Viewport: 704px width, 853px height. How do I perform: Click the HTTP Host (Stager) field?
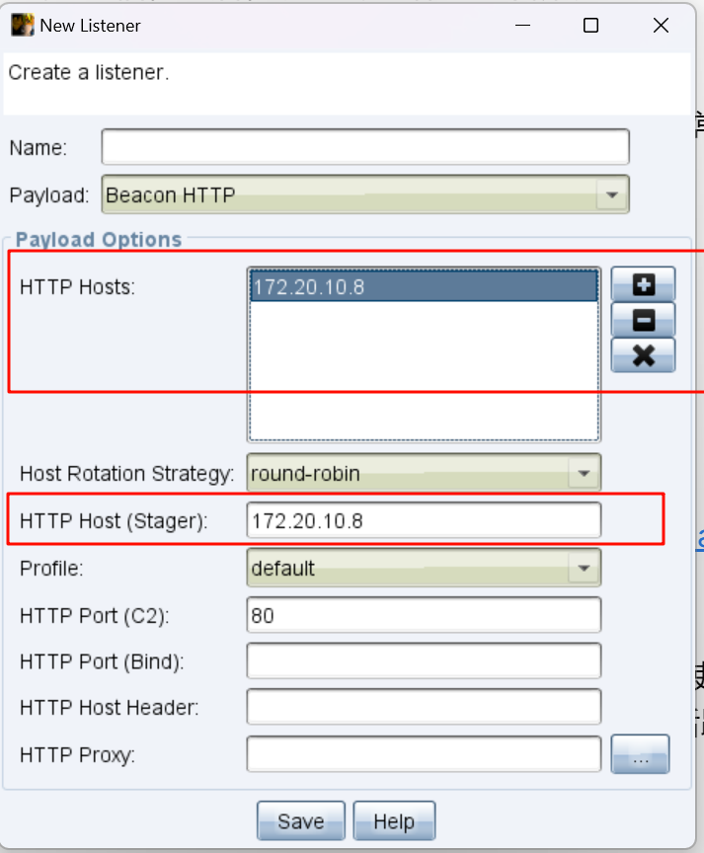click(424, 521)
